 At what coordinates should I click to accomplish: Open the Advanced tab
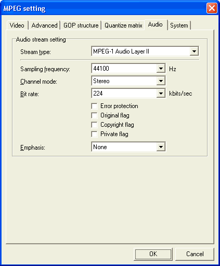(44, 25)
